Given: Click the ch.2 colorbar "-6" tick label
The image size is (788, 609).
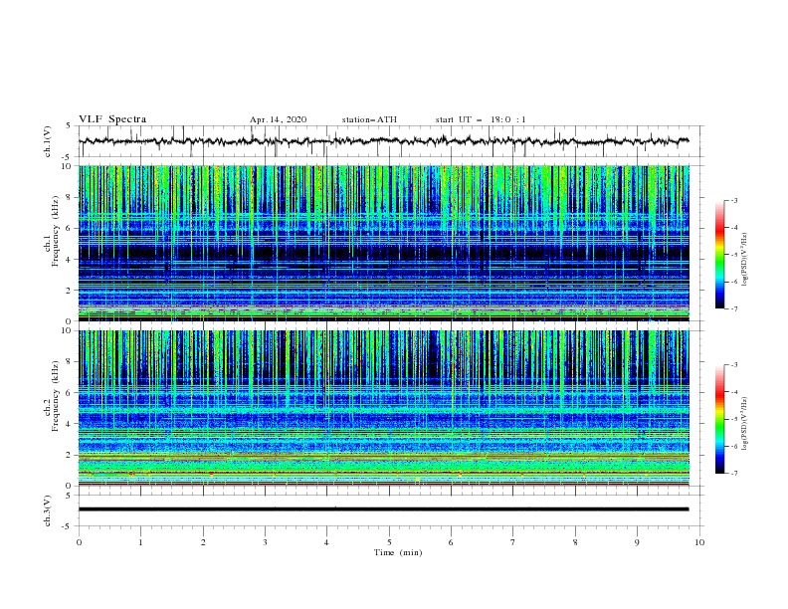Looking at the screenshot, I should (734, 446).
